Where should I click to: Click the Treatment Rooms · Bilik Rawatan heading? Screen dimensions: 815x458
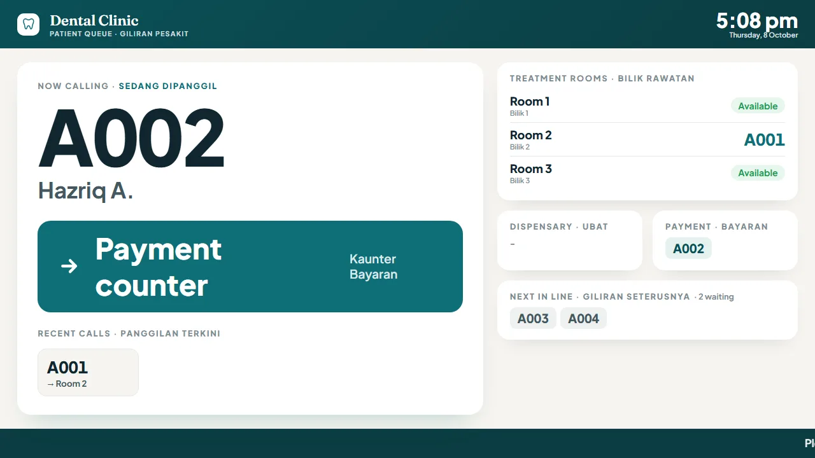click(x=602, y=78)
